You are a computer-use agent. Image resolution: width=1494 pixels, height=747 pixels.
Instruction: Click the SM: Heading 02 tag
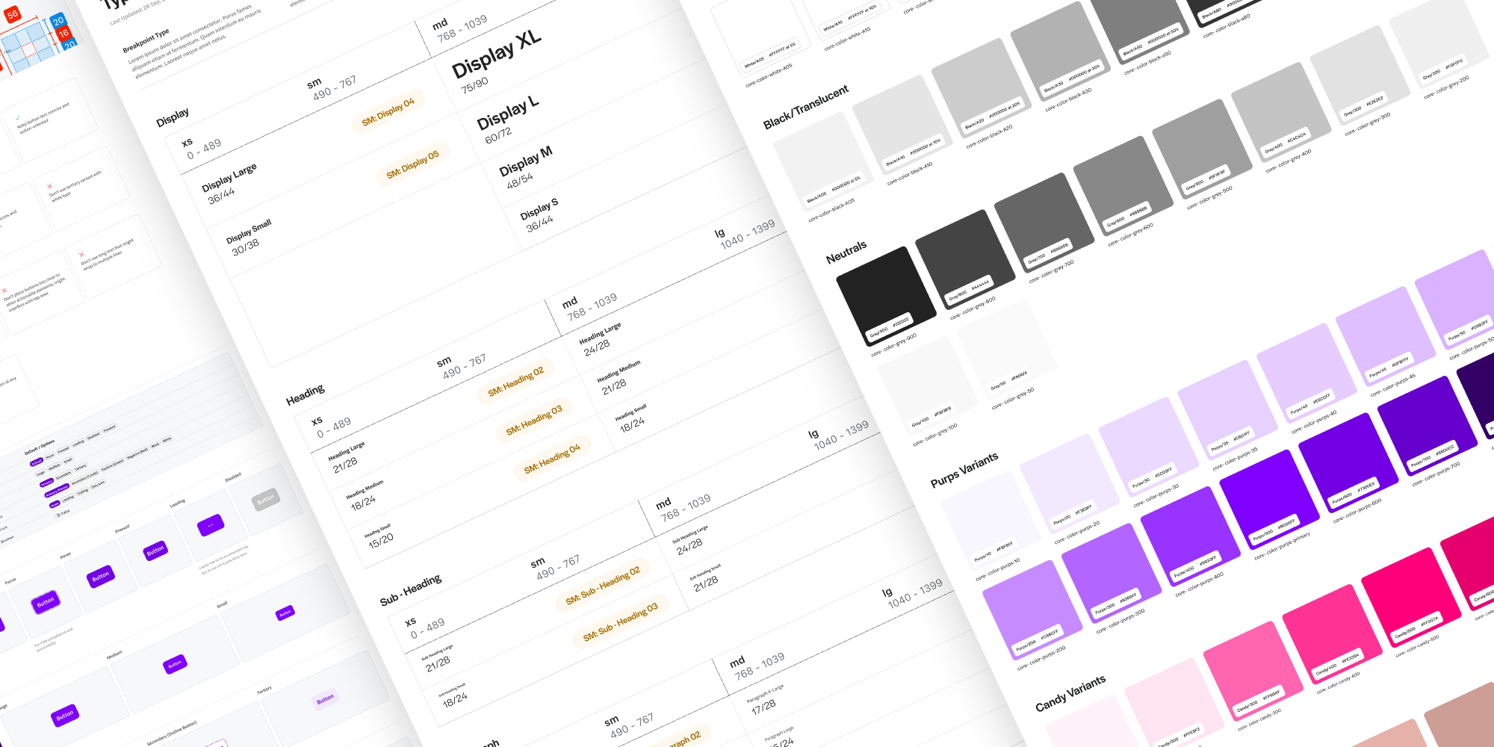pos(515,381)
